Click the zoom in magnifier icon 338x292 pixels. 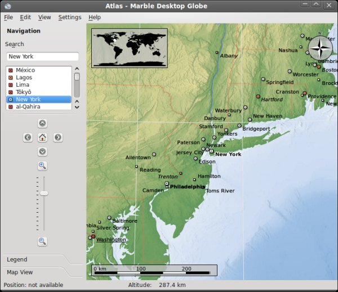[x=42, y=165]
